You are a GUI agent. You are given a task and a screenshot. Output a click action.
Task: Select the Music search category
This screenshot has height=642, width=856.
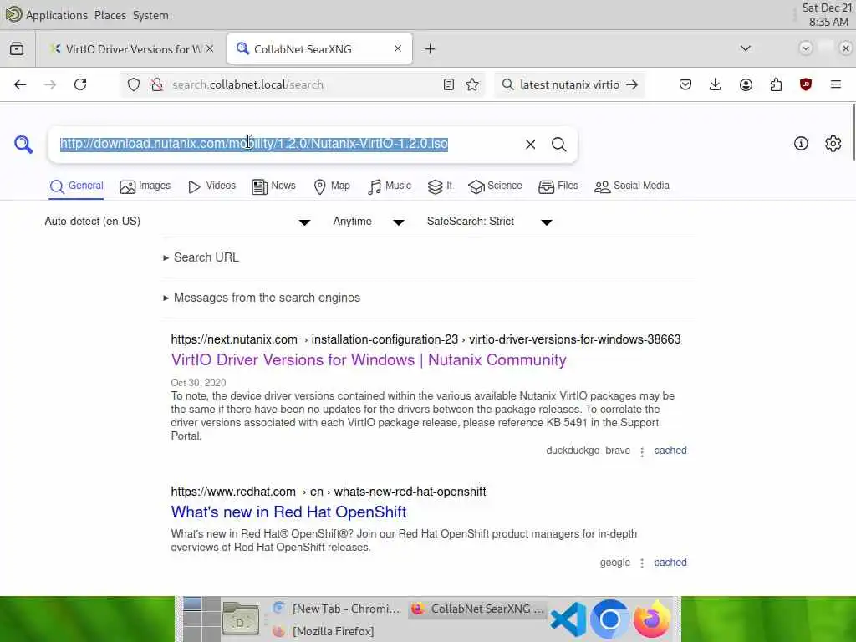click(x=390, y=186)
